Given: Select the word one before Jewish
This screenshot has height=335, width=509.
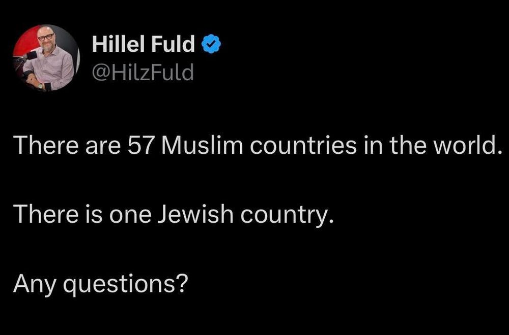Looking at the screenshot, I should (130, 215).
